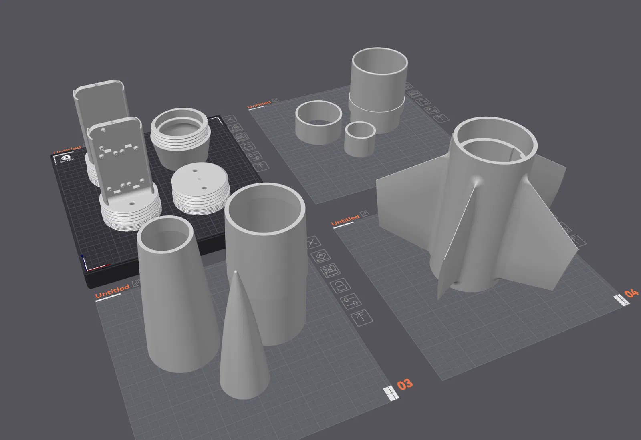Edit the name of plate 04
This screenshot has width=641, height=440.
point(365,214)
